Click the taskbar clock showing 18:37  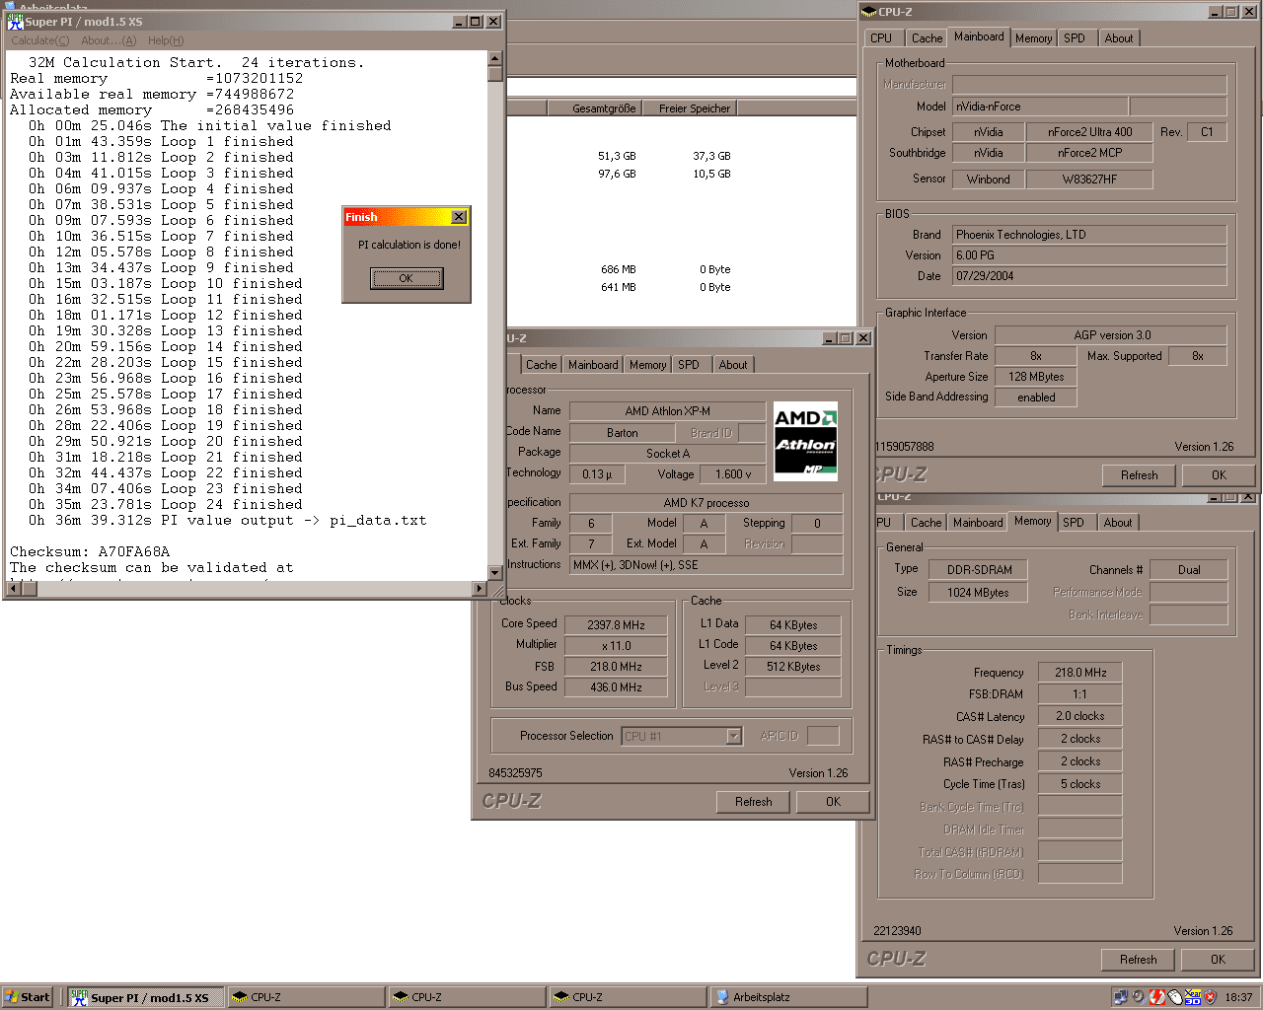click(1238, 997)
